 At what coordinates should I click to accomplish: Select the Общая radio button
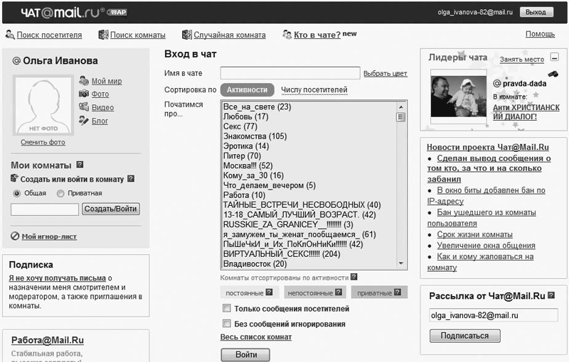point(17,193)
